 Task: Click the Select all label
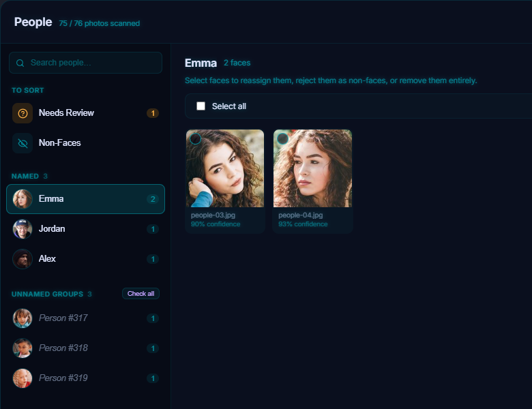coord(229,106)
